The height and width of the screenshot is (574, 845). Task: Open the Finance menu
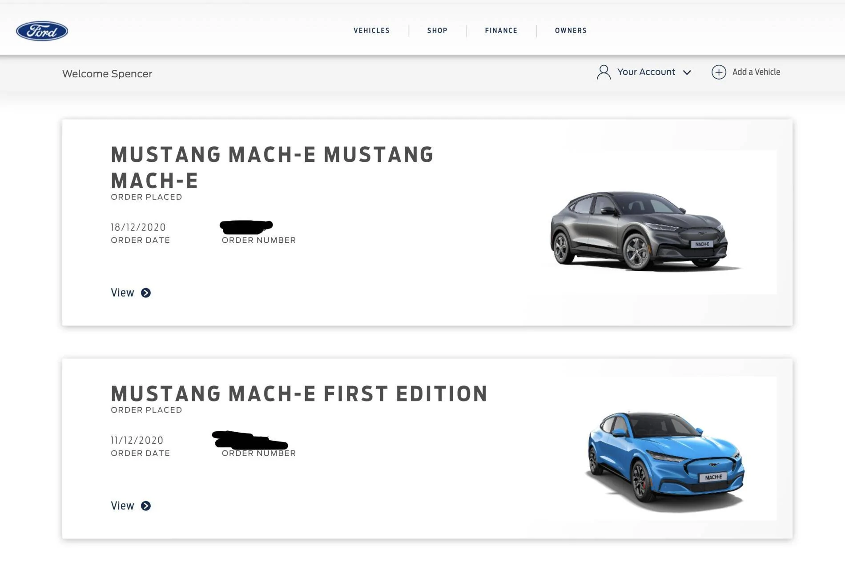[501, 31]
